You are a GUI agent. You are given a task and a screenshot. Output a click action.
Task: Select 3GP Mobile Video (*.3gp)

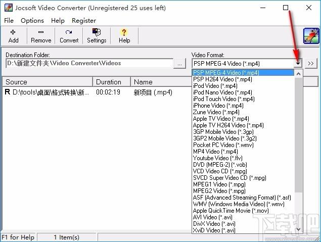[243, 132]
